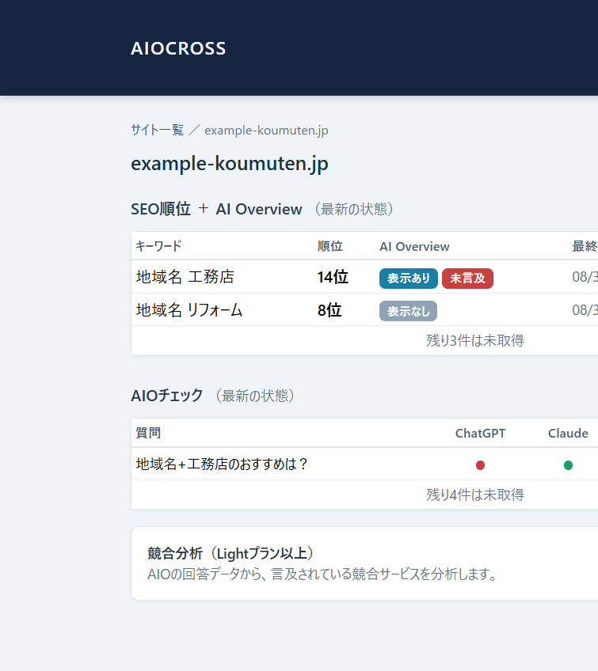Click the AI Overview column header

tap(414, 247)
